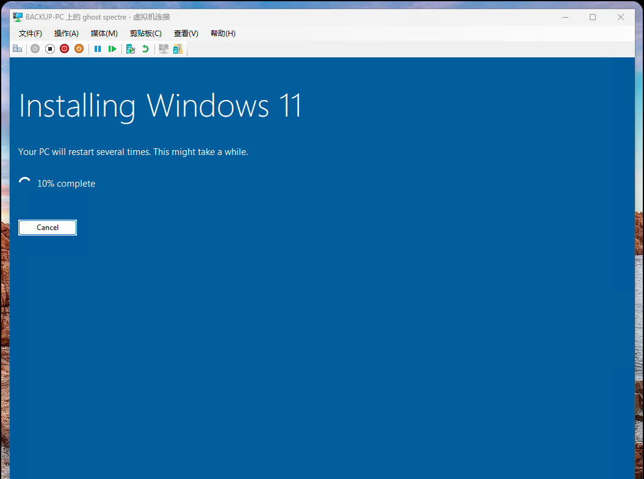The image size is (644, 479).
Task: Turn off the VM with the black square icon
Action: pyautogui.click(x=49, y=49)
